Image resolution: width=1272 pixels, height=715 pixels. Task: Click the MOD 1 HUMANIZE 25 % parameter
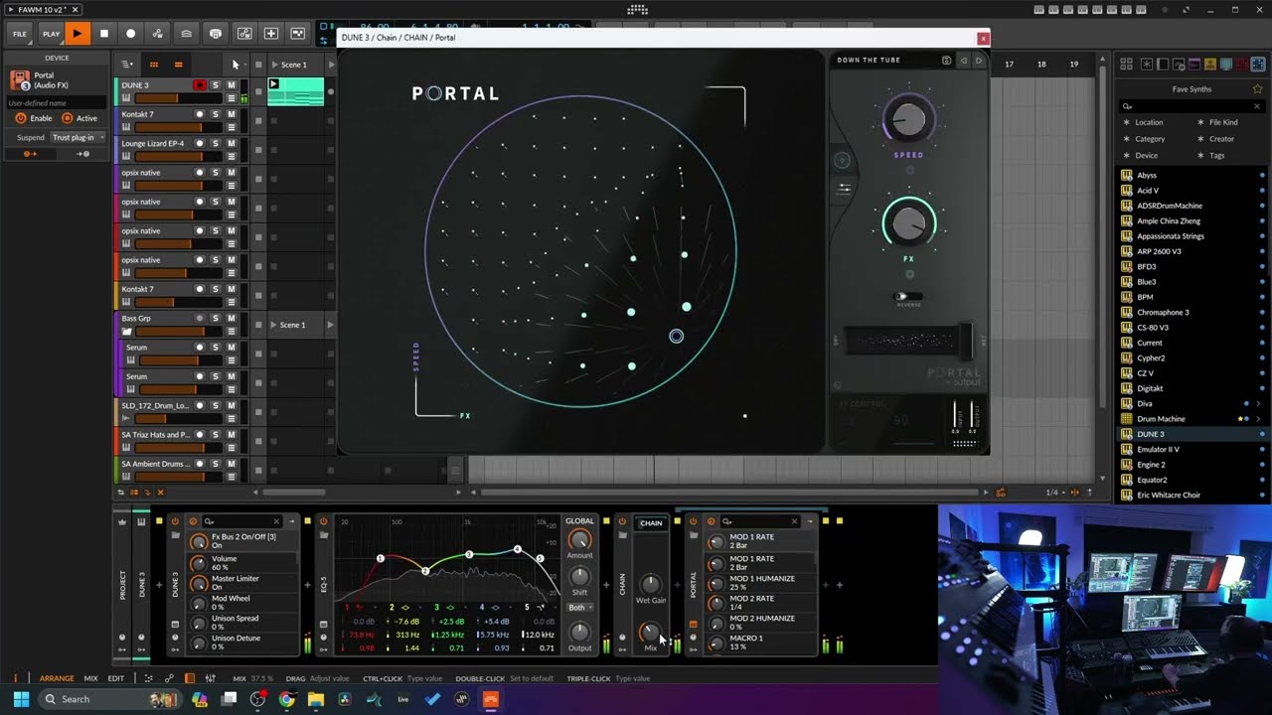(x=762, y=583)
